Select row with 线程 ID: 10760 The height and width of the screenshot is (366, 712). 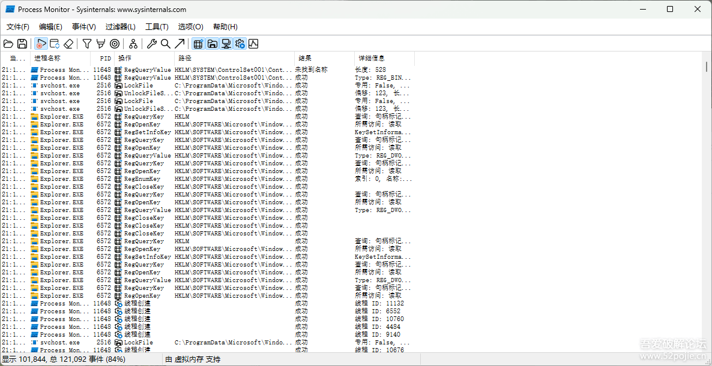click(207, 319)
